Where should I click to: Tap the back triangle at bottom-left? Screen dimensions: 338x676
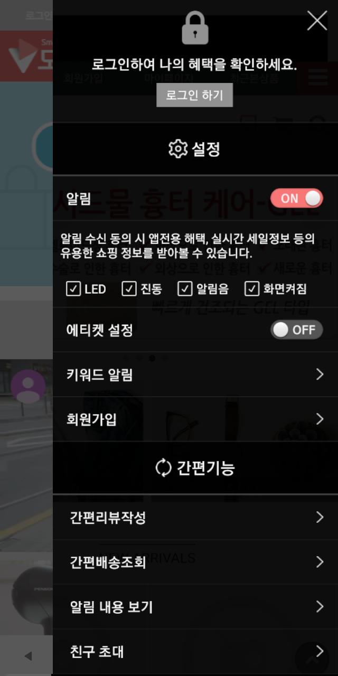coord(28,656)
